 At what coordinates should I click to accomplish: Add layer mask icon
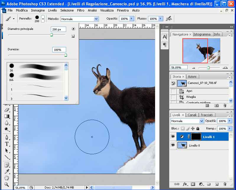(x=193, y=184)
